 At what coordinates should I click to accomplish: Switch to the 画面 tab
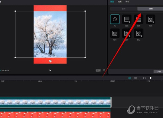coord(112,2)
